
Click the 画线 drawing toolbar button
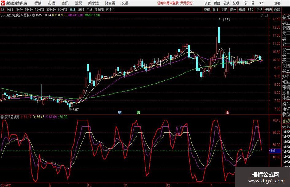[x=242, y=10]
